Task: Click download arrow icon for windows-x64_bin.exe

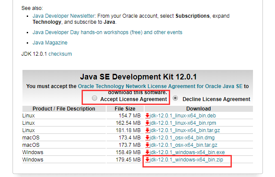Action: tap(147, 152)
